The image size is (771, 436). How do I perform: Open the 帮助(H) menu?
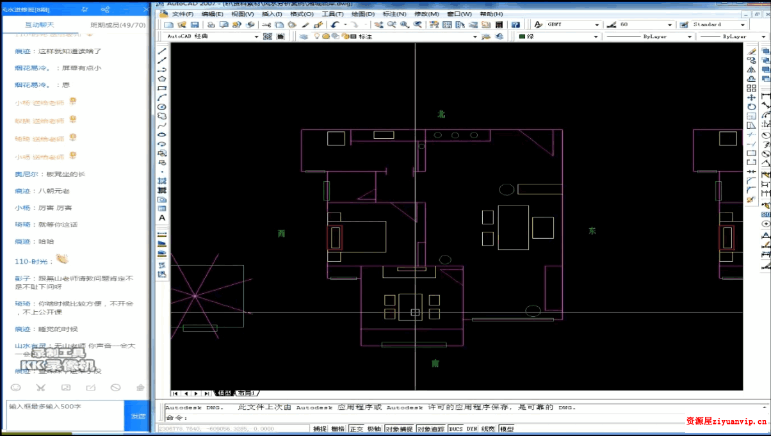[x=491, y=14]
